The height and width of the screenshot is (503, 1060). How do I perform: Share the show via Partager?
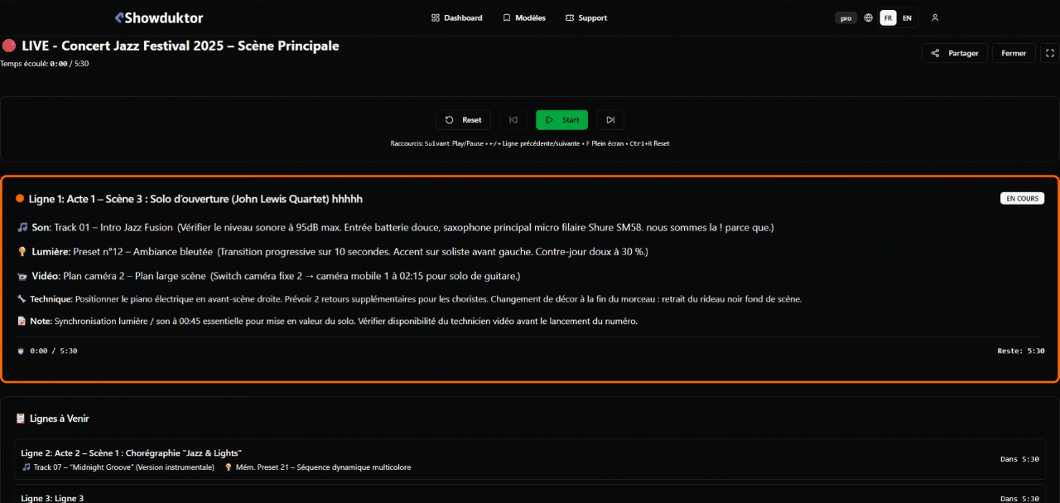955,53
